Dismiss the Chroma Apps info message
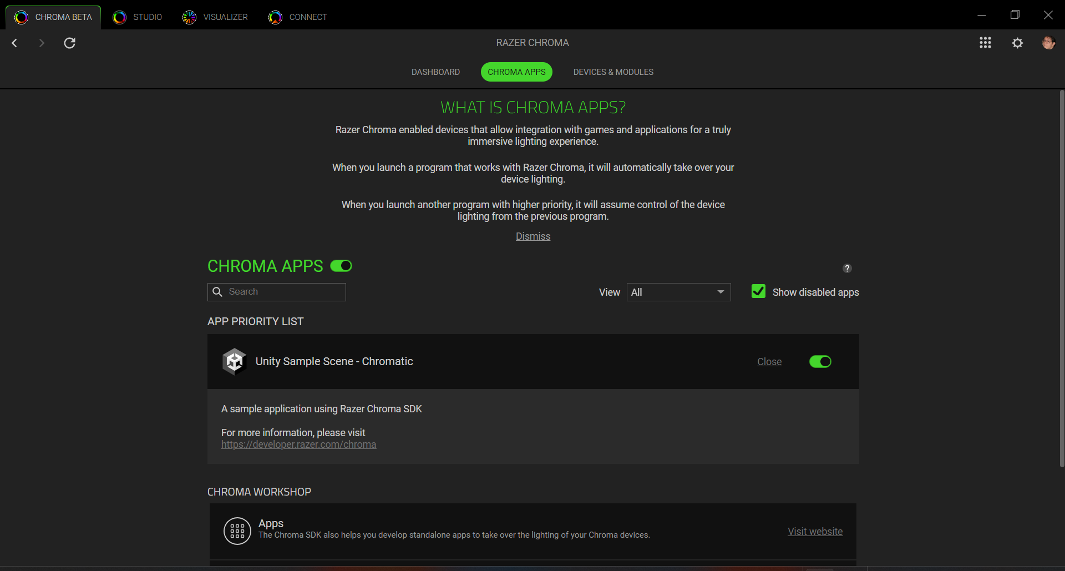Image resolution: width=1065 pixels, height=571 pixels. 532,236
